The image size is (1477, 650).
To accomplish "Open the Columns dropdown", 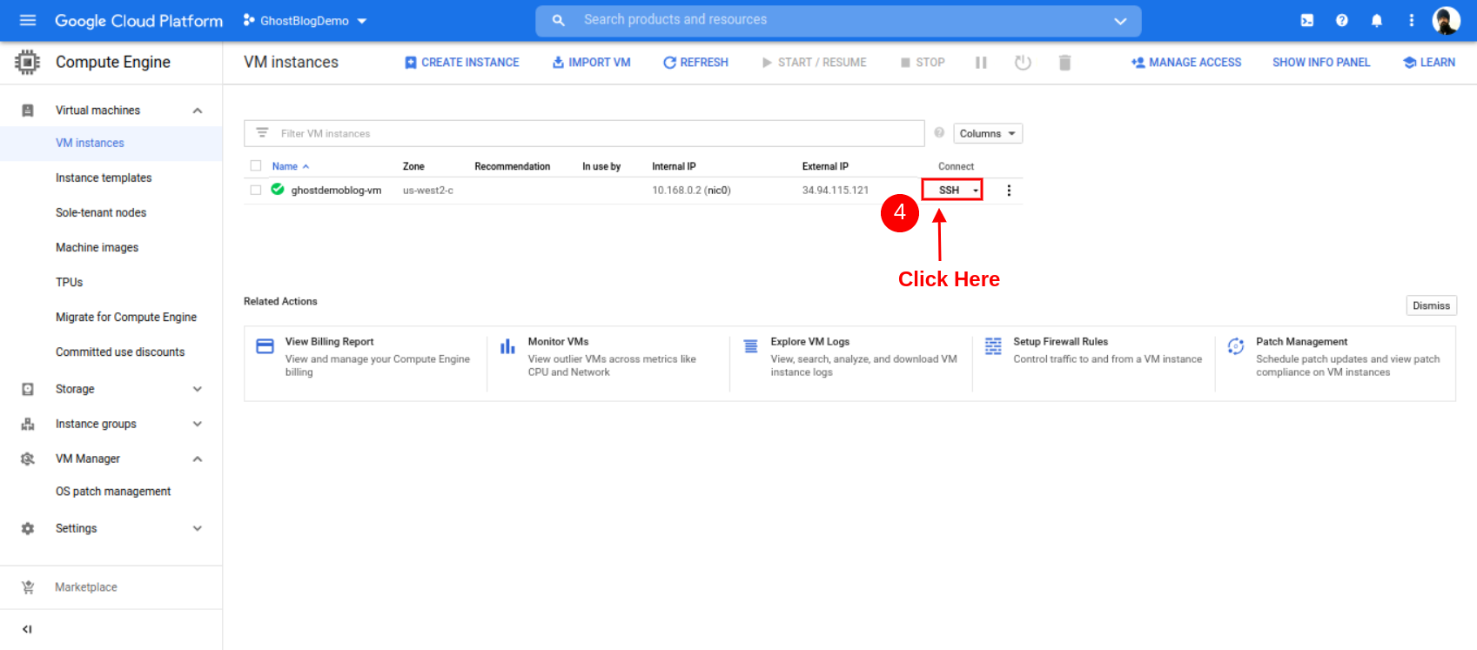I will (x=987, y=134).
